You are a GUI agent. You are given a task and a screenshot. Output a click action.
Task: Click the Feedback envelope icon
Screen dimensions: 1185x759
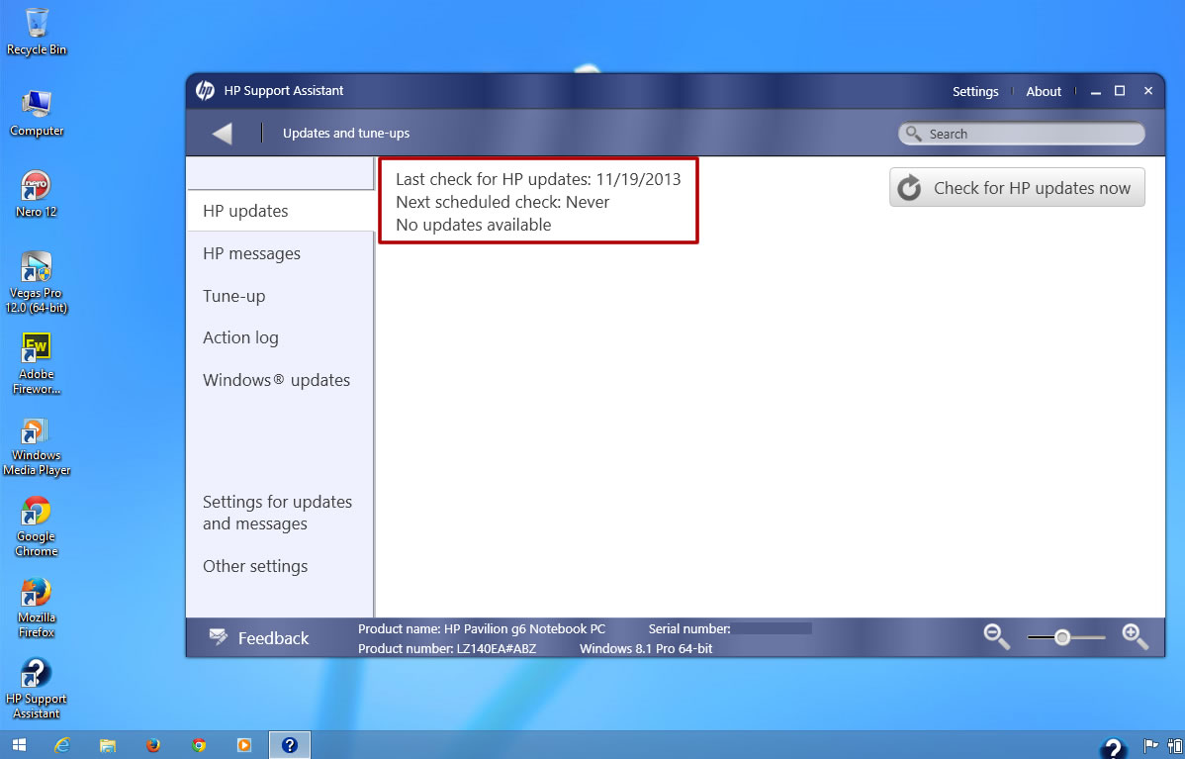point(219,637)
